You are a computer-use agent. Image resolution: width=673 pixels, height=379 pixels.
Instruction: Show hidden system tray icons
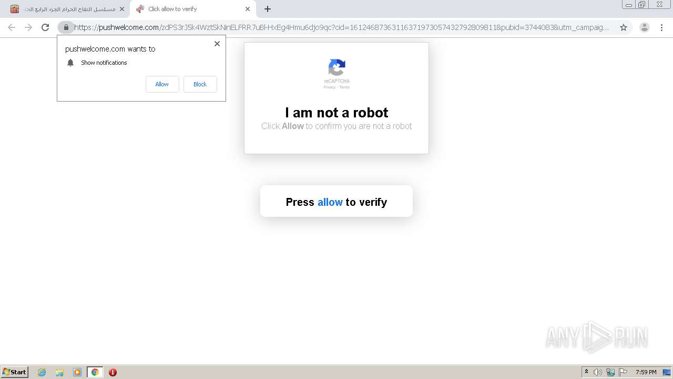[x=586, y=372]
